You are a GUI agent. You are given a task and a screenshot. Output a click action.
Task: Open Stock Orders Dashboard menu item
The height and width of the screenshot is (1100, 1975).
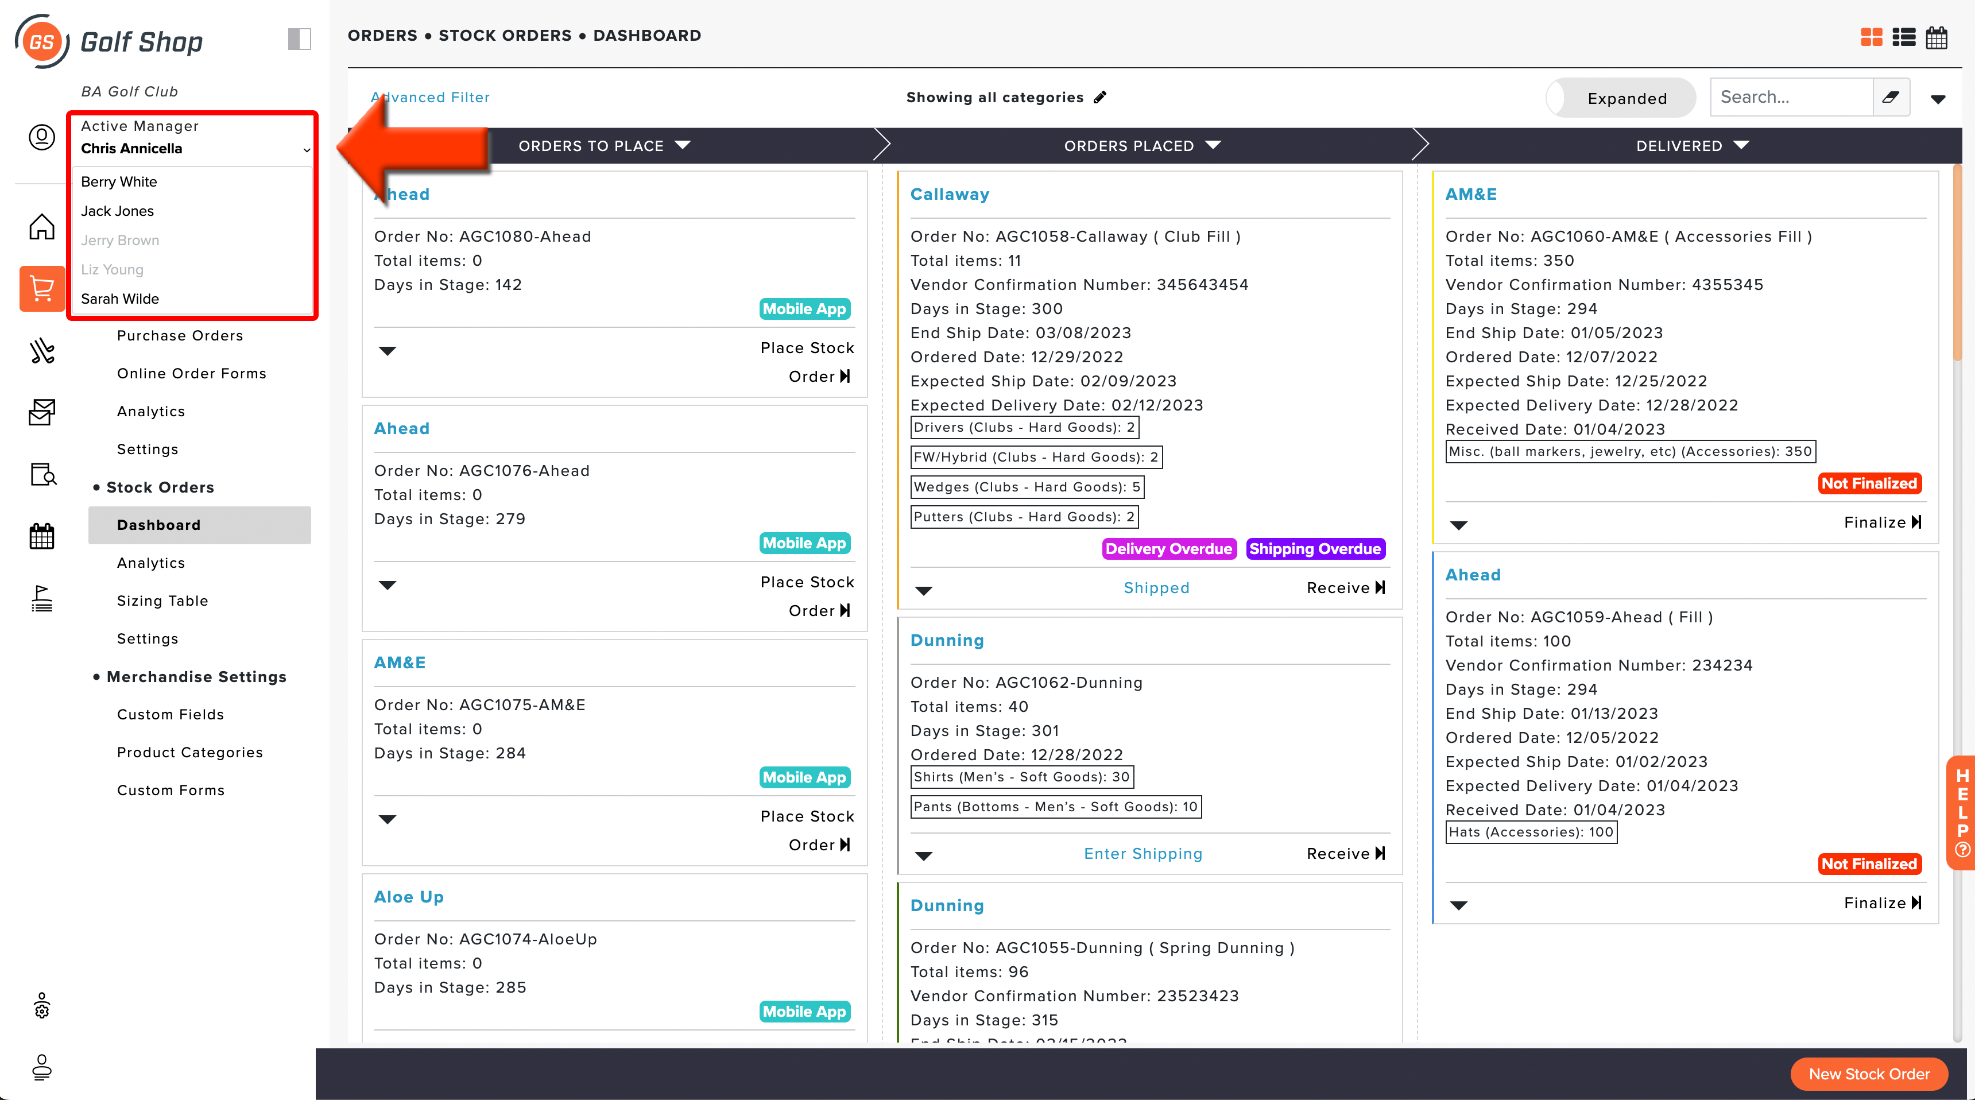coord(199,525)
